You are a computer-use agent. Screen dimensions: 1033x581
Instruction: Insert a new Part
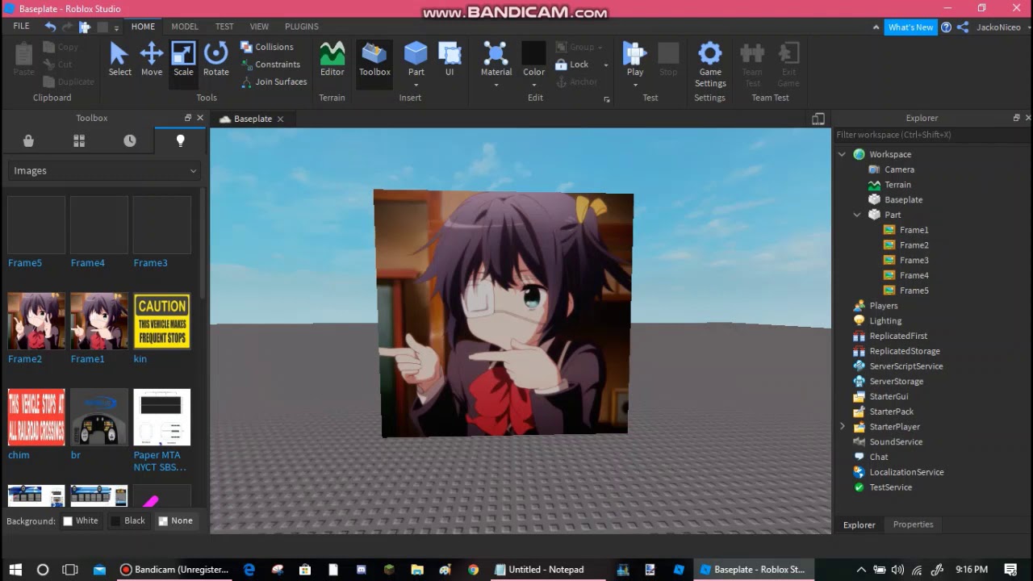click(x=416, y=60)
